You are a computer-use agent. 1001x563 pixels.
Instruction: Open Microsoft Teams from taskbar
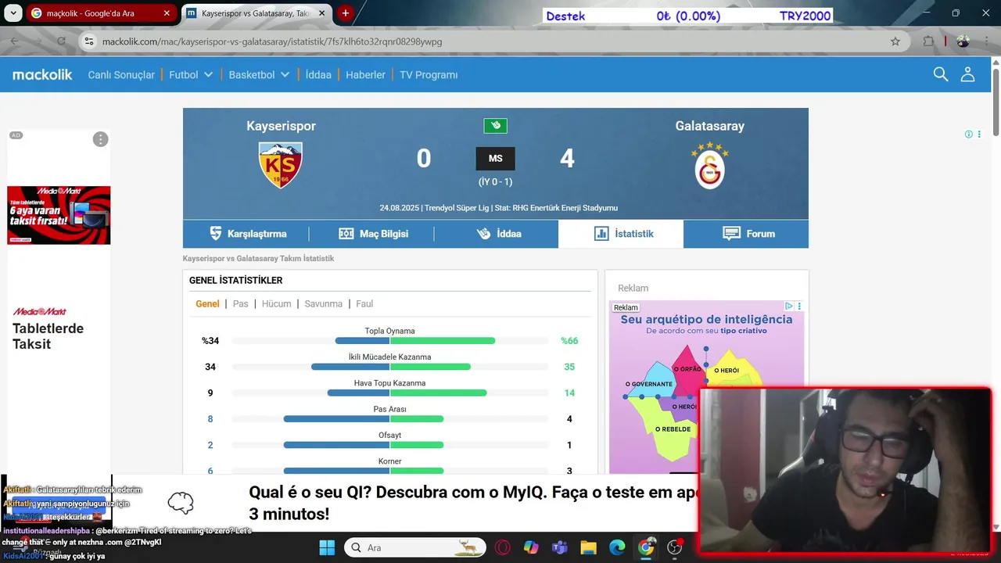tap(560, 547)
